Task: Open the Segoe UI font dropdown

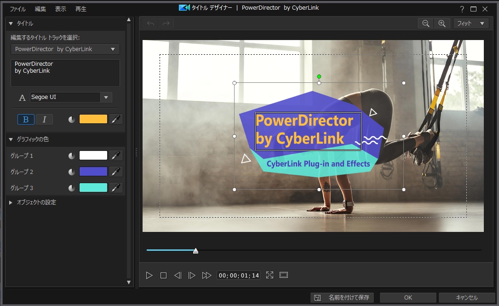Action: 106,98
